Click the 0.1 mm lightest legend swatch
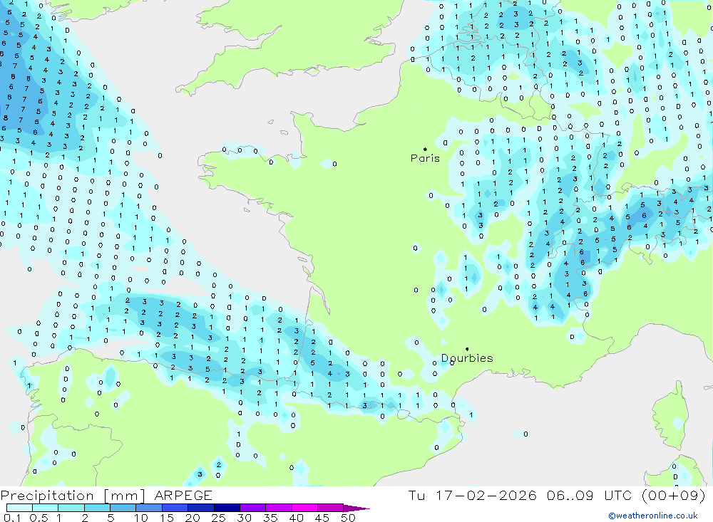Image resolution: width=713 pixels, height=522 pixels. (x=19, y=508)
